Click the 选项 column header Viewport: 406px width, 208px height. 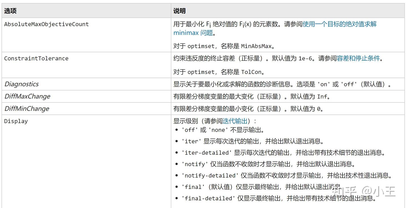click(x=10, y=11)
